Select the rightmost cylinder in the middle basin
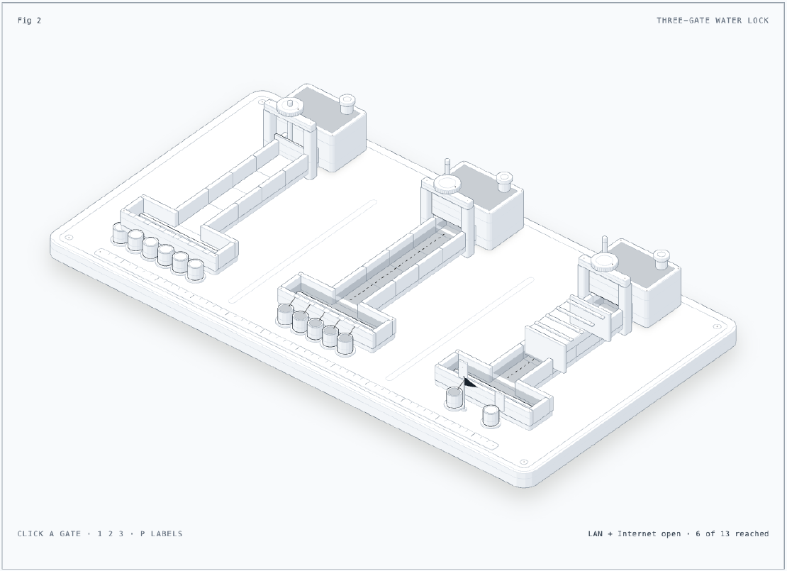 [345, 343]
